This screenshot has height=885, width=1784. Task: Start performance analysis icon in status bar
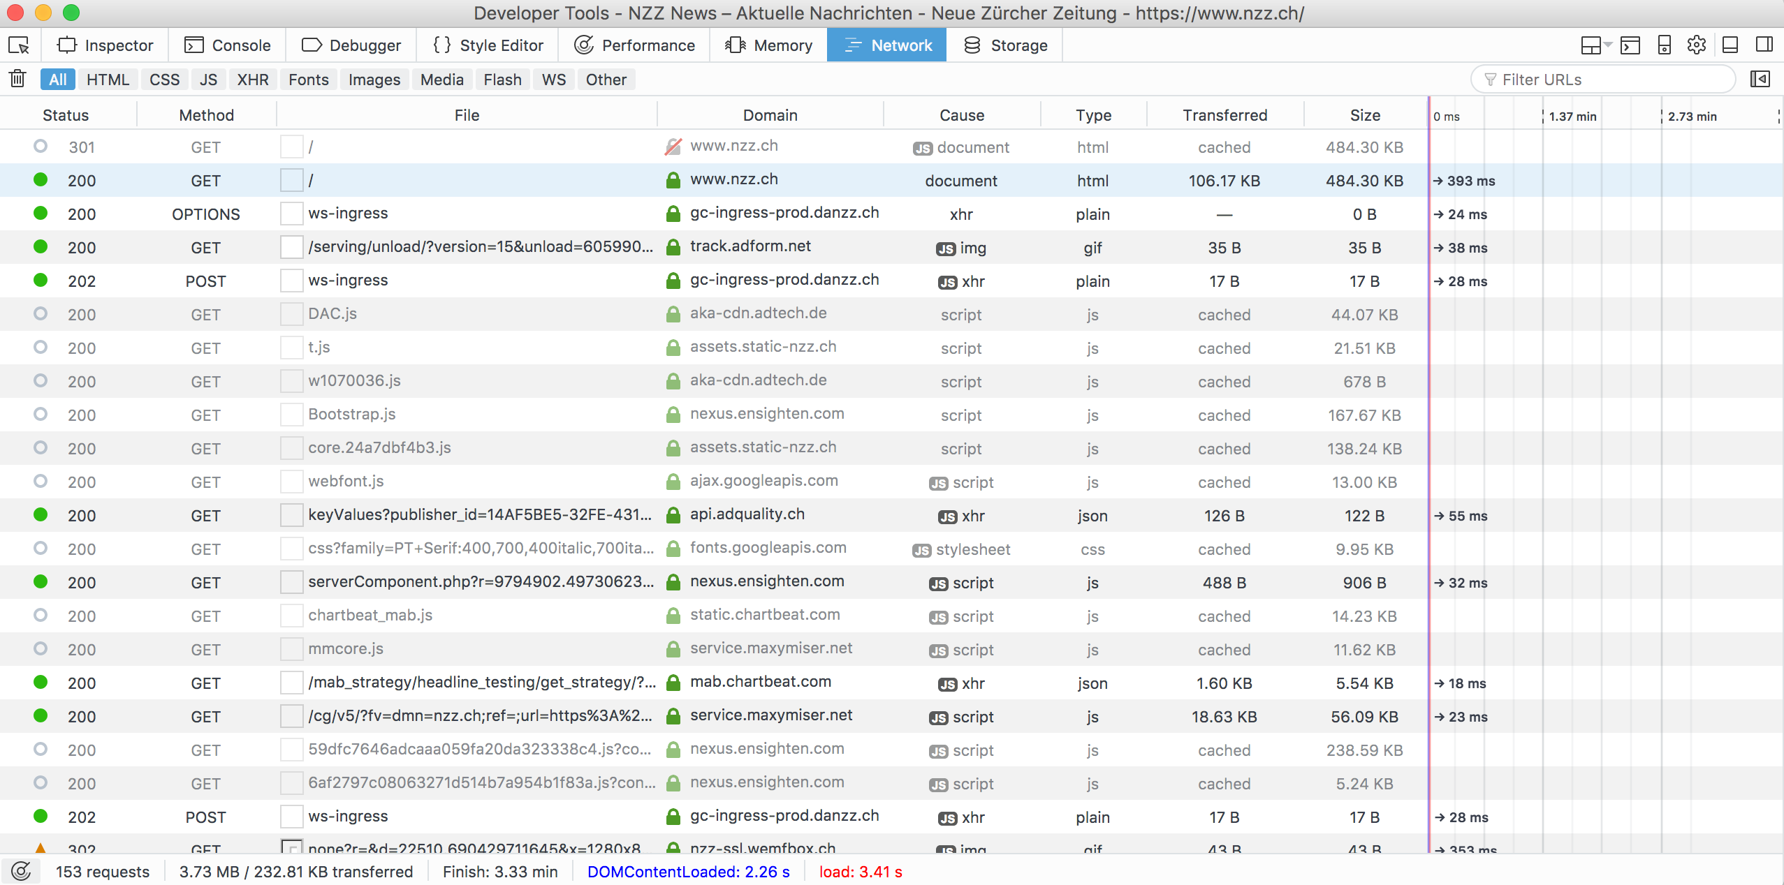click(21, 871)
